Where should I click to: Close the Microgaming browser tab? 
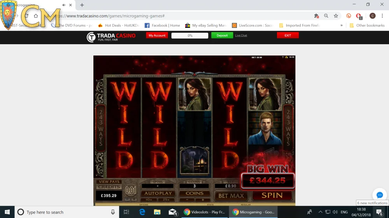(x=70, y=5)
